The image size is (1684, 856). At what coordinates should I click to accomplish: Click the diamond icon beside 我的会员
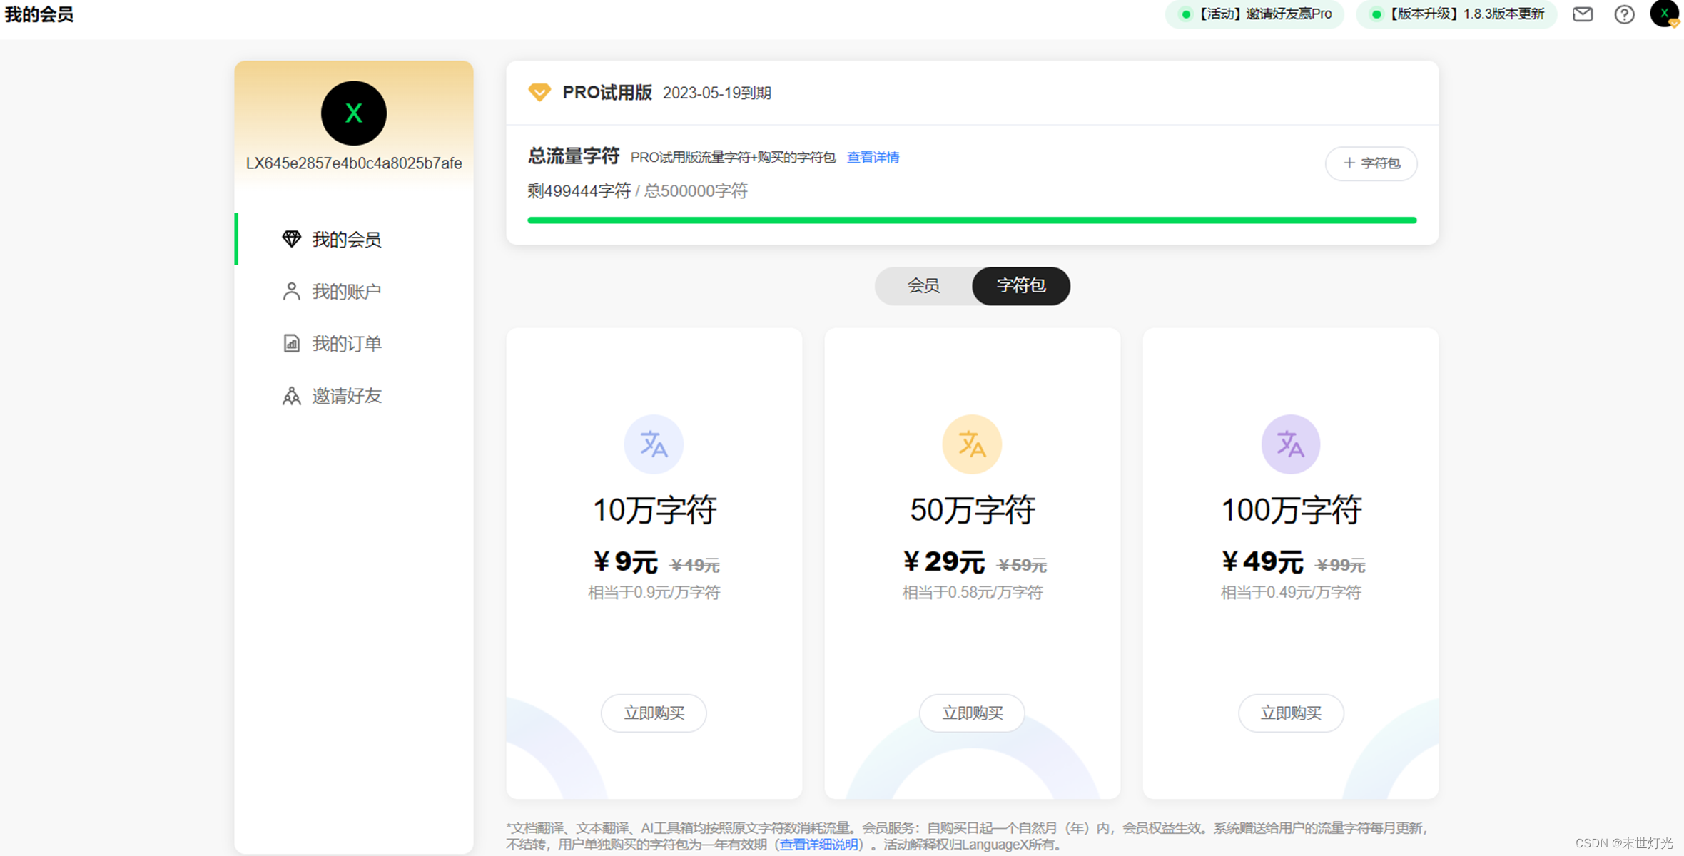291,239
